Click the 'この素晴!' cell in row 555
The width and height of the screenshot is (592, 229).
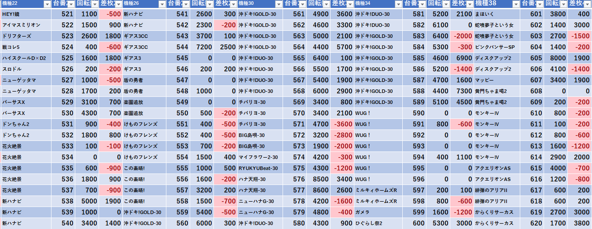pyautogui.click(x=145, y=168)
